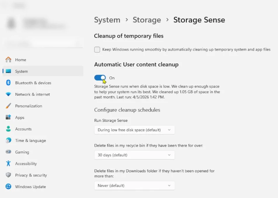Click the Gaming controller icon
Viewport: 278px width, 198px height.
coord(8,152)
